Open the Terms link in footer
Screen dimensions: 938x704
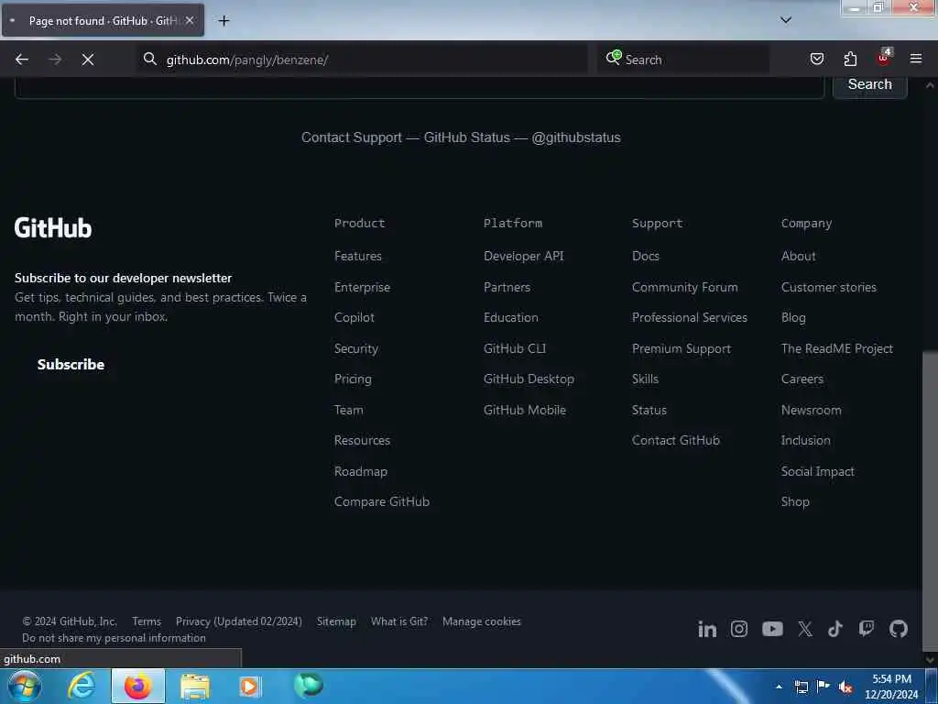pyautogui.click(x=147, y=621)
